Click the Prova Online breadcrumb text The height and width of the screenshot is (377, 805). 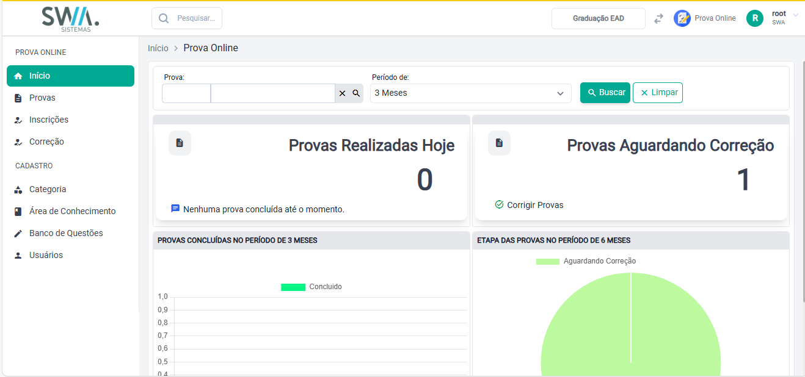(x=211, y=48)
